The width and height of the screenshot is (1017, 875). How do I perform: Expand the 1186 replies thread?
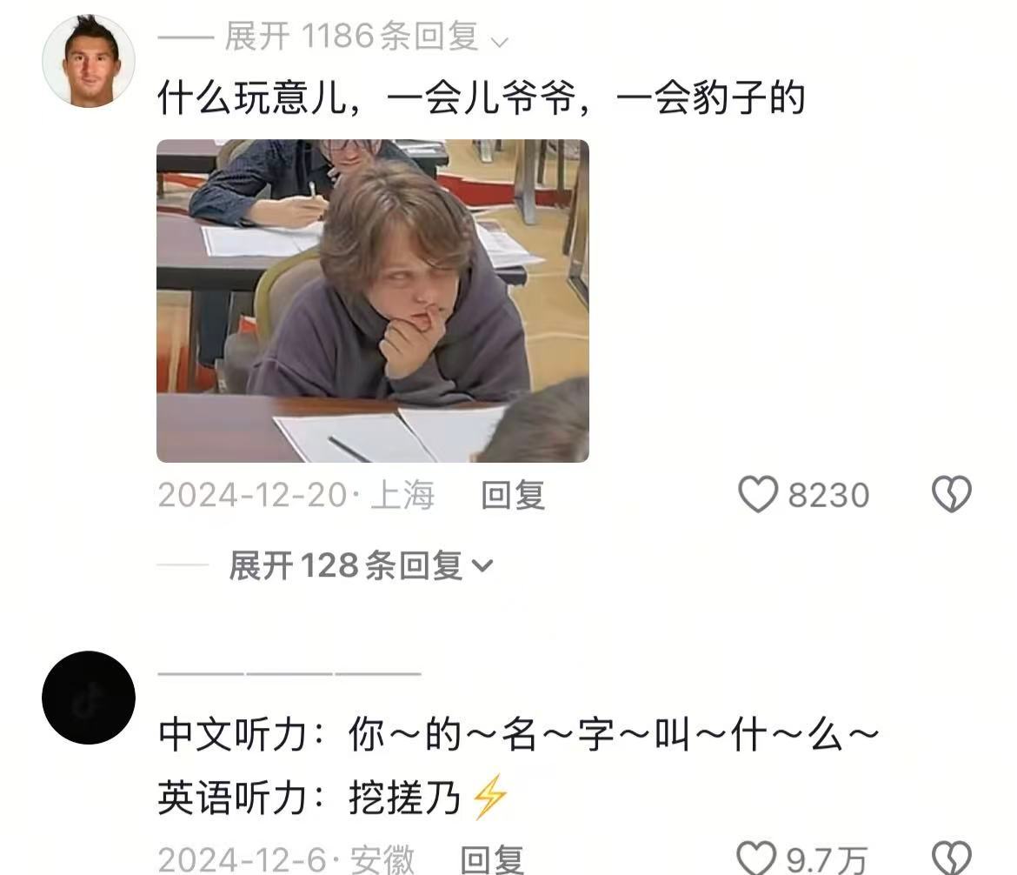(350, 37)
